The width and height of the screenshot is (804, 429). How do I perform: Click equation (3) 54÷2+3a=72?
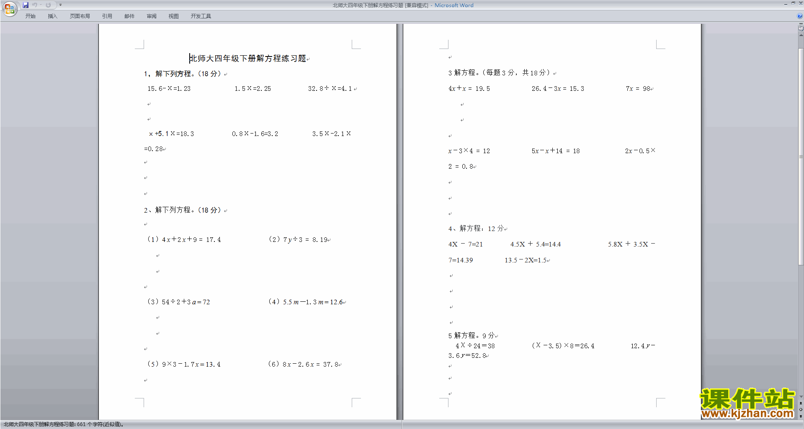click(x=178, y=302)
